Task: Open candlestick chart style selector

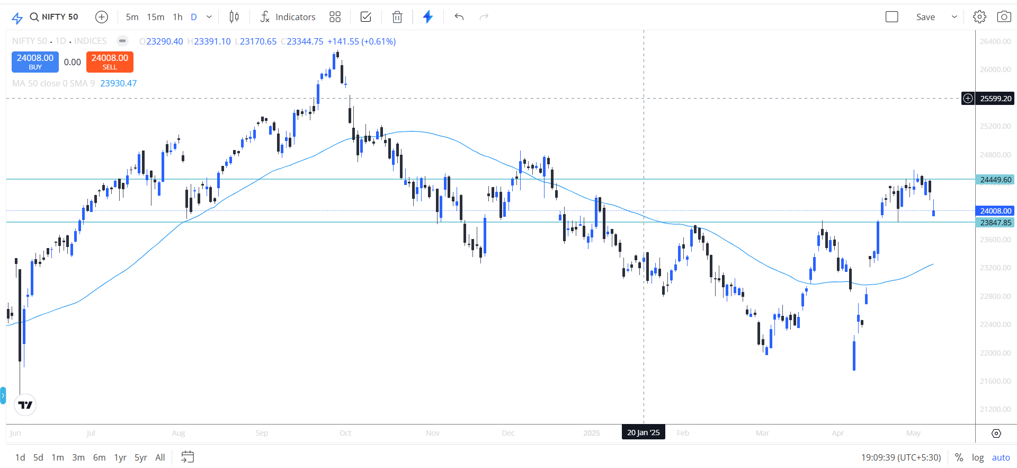Action: click(234, 17)
